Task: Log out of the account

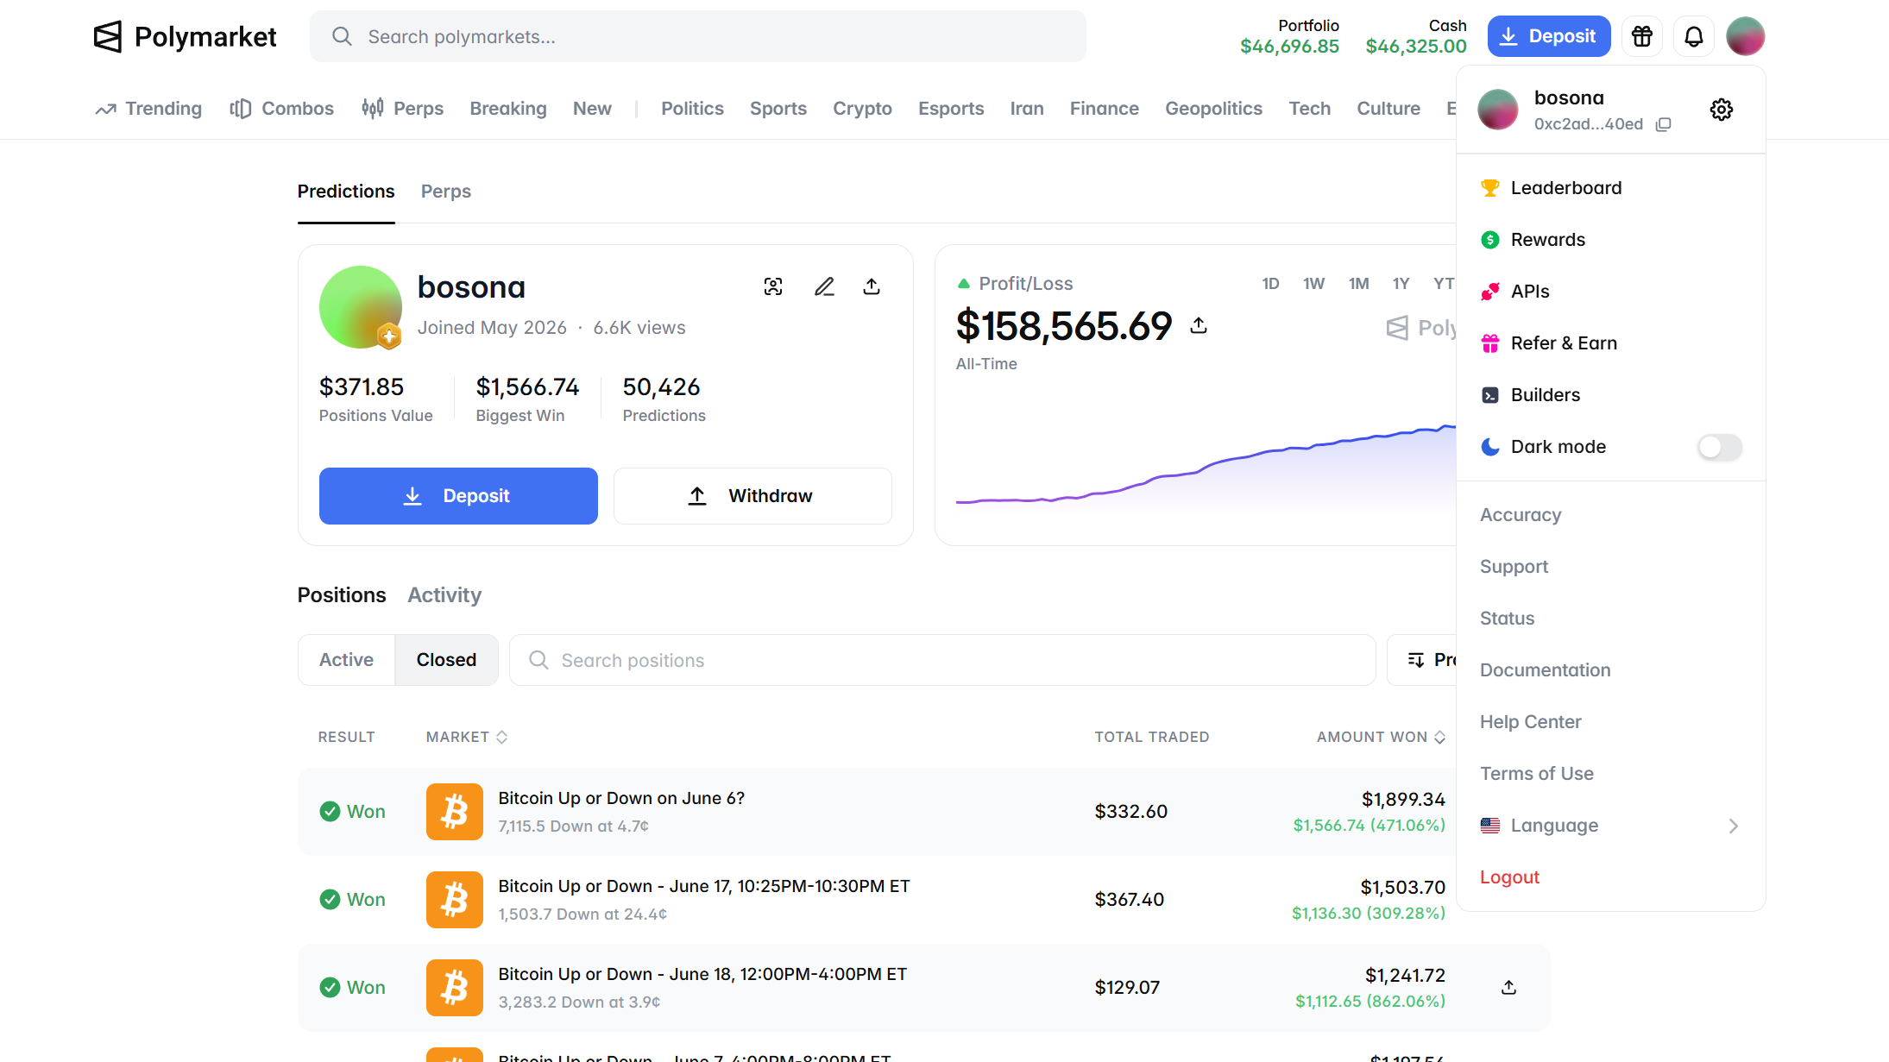Action: point(1509,877)
